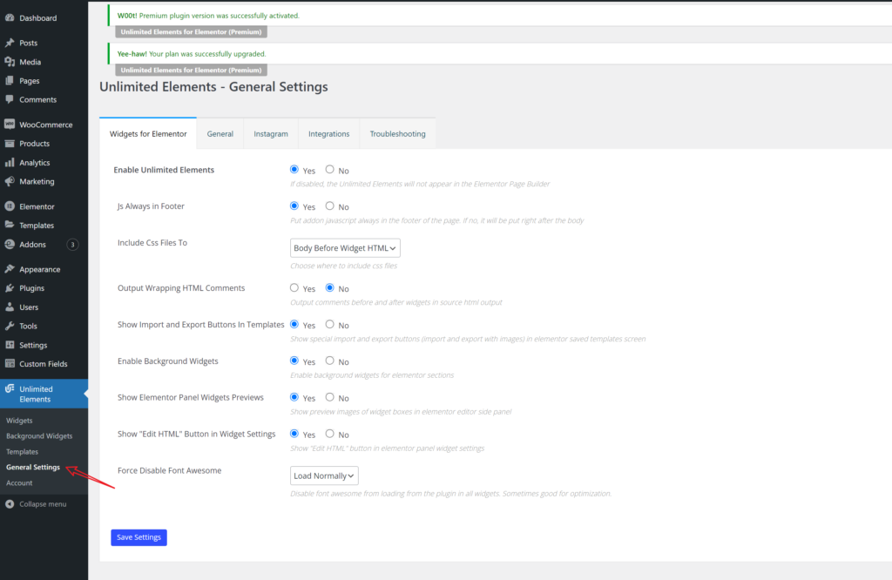Select Yes for Show Import and Export Buttons
The width and height of the screenshot is (892, 580).
point(294,324)
